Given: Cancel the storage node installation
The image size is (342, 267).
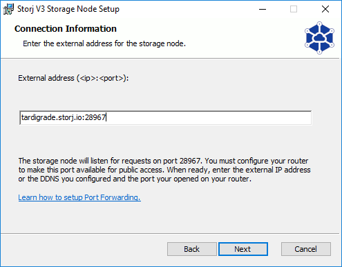Looking at the screenshot, I should pos(306,249).
